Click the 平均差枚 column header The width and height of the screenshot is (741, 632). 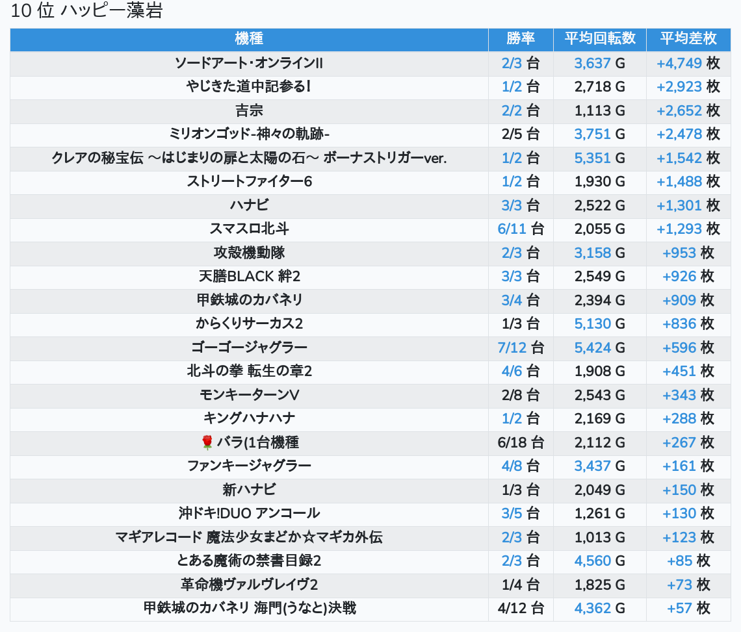coord(688,39)
